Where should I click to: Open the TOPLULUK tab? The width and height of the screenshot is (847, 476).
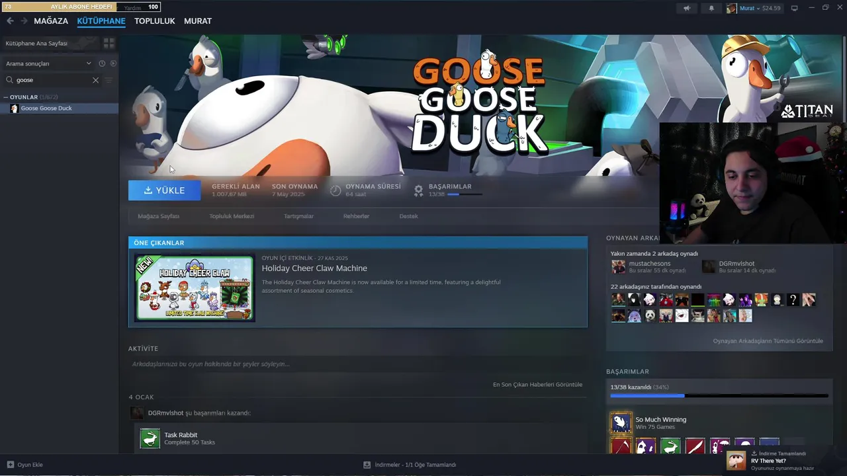click(x=154, y=21)
